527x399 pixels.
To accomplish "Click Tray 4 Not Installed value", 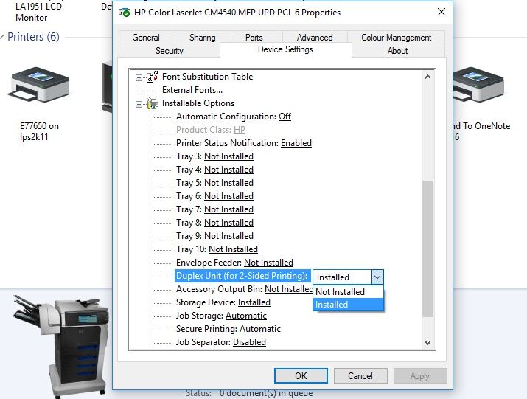I will coord(228,170).
